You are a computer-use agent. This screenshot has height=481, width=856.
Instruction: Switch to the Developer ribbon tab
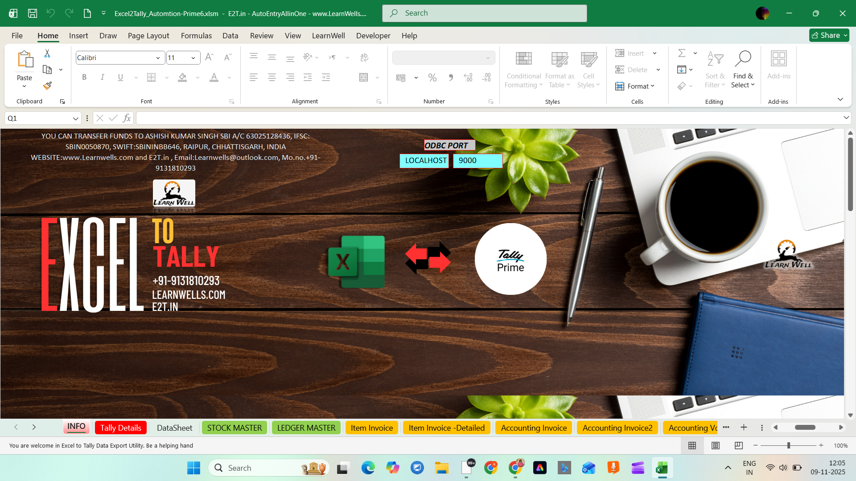tap(373, 36)
